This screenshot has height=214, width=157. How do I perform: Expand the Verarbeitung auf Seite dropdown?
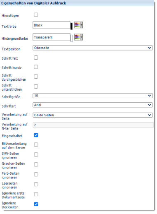point(93,115)
